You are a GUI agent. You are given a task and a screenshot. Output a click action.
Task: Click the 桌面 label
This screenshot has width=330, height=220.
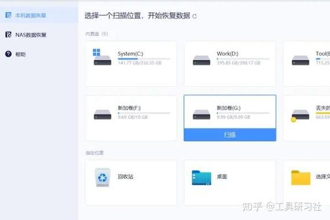(222, 177)
